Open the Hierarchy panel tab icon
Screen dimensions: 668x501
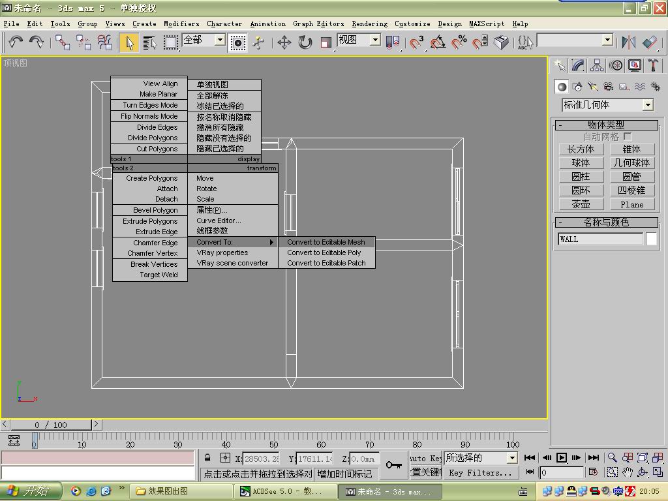tap(597, 65)
